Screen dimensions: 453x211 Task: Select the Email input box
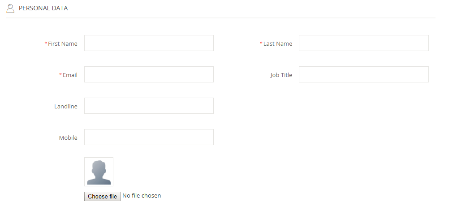[x=149, y=74]
